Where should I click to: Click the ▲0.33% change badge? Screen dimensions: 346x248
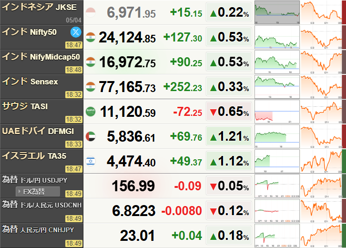coord(229,87)
